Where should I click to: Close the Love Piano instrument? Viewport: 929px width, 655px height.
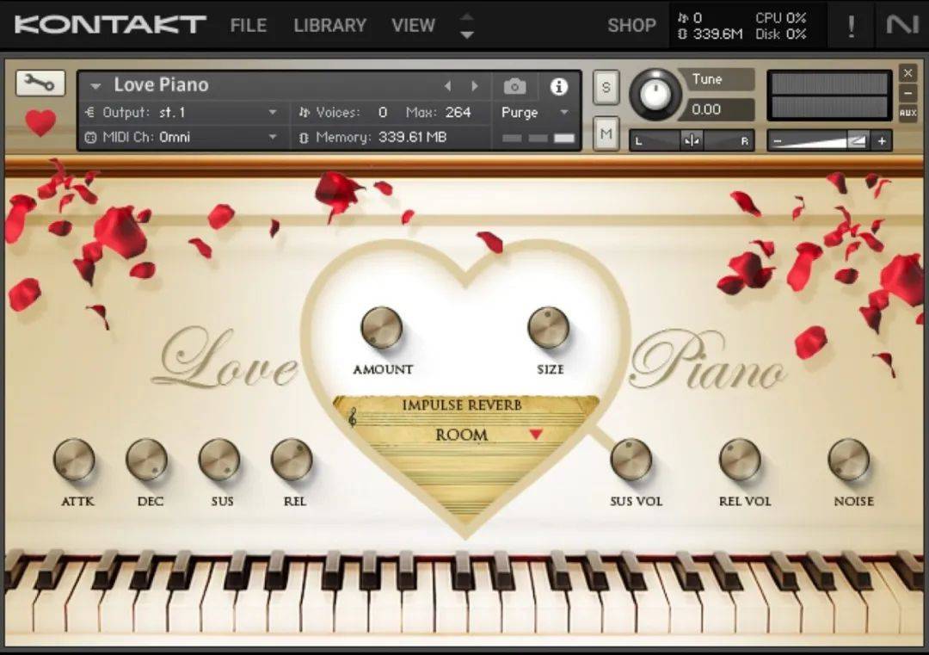(907, 73)
